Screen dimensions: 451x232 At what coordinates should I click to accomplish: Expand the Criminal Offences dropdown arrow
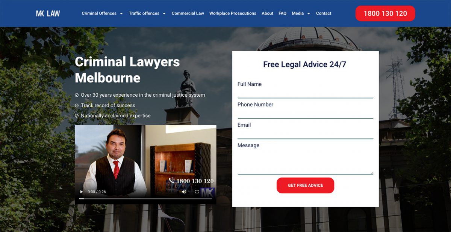coord(121,13)
